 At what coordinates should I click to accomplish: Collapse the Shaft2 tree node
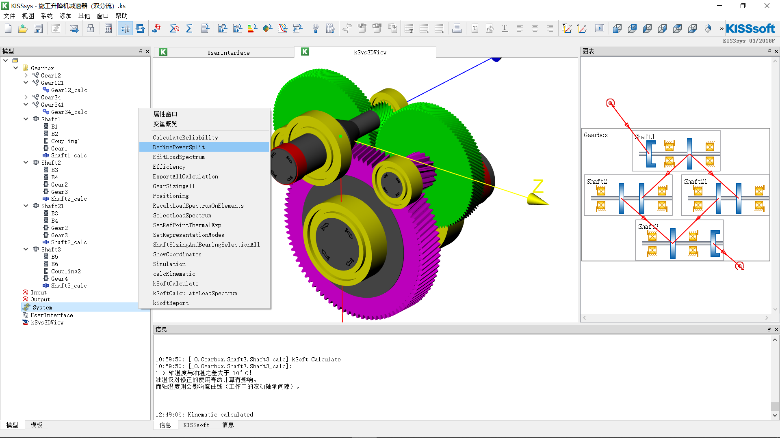tap(26, 162)
